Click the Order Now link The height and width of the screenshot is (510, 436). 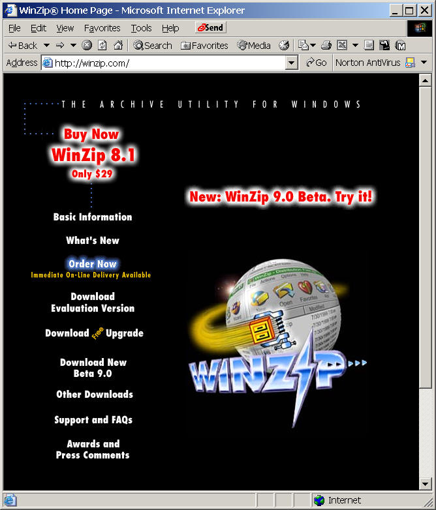point(93,263)
